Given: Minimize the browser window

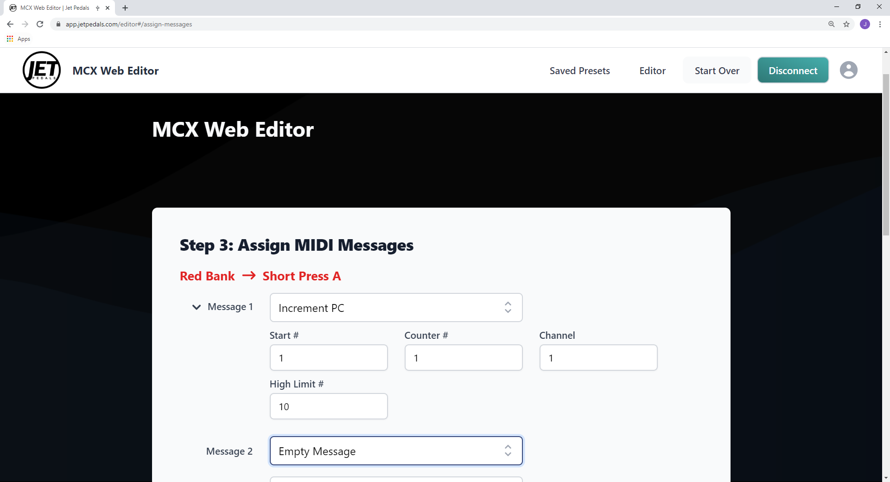Looking at the screenshot, I should (836, 7).
